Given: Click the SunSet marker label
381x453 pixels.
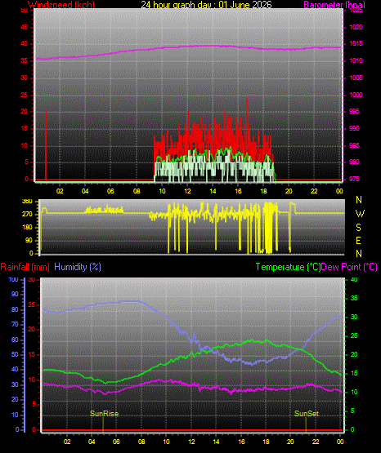Looking at the screenshot, I should 307,414.
